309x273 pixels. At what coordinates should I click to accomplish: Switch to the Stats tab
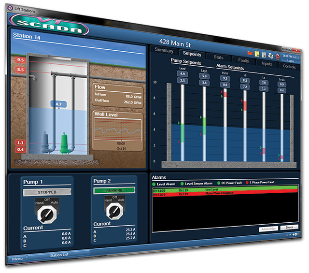[x=218, y=57]
